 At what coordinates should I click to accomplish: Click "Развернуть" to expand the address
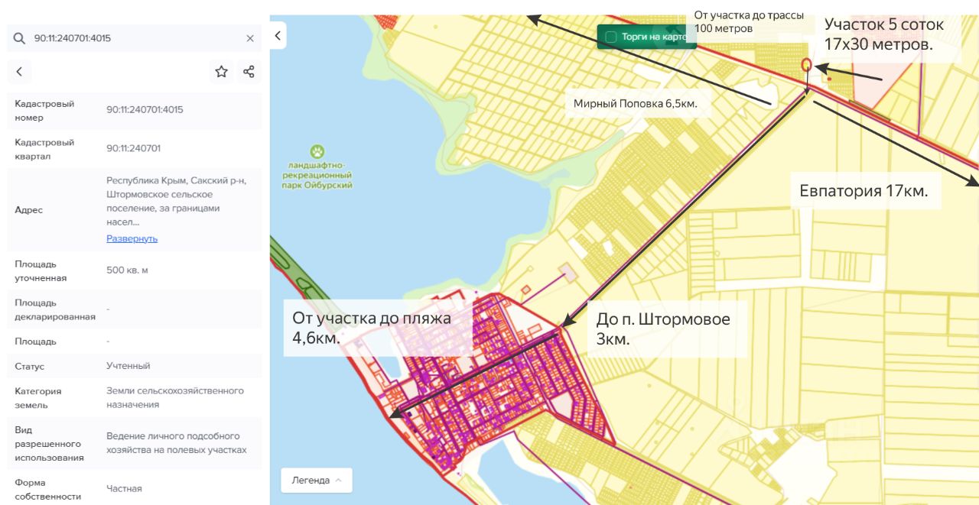click(132, 238)
